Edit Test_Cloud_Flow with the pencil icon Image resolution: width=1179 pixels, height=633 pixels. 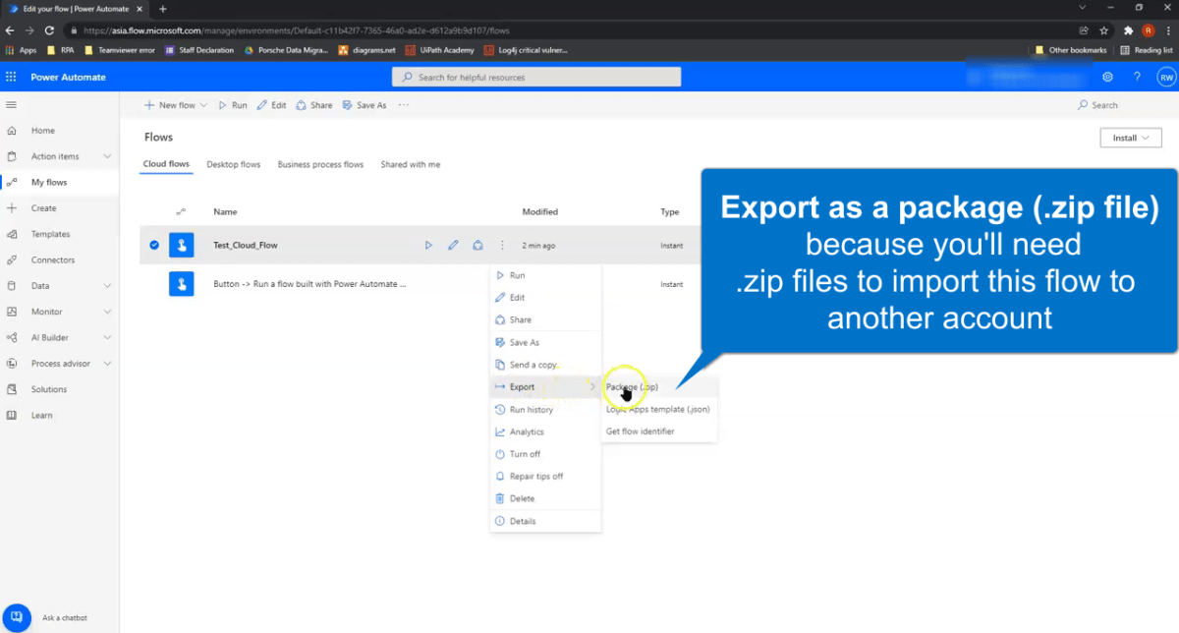pos(453,246)
